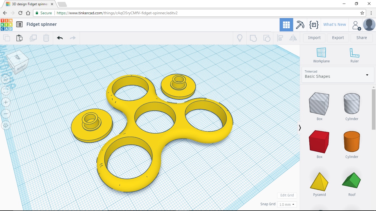
Task: Select the Flip/Mirror tool
Action: 293,38
